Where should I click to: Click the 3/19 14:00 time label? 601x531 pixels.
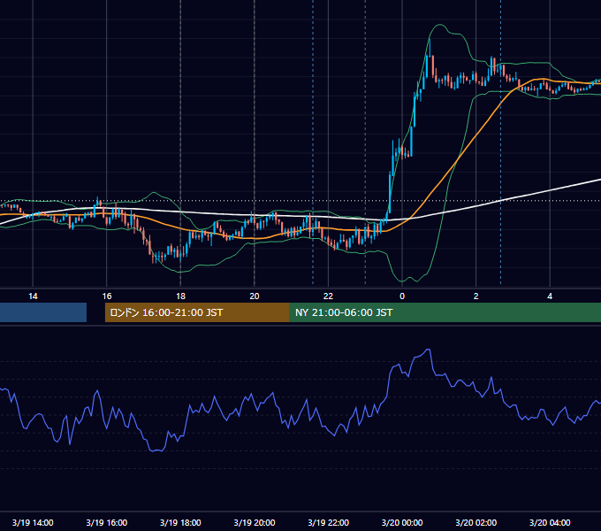coord(33,522)
